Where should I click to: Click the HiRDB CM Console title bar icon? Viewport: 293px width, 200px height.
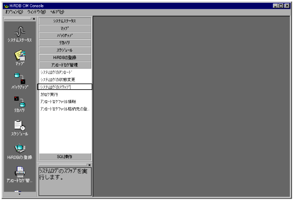pyautogui.click(x=6, y=6)
